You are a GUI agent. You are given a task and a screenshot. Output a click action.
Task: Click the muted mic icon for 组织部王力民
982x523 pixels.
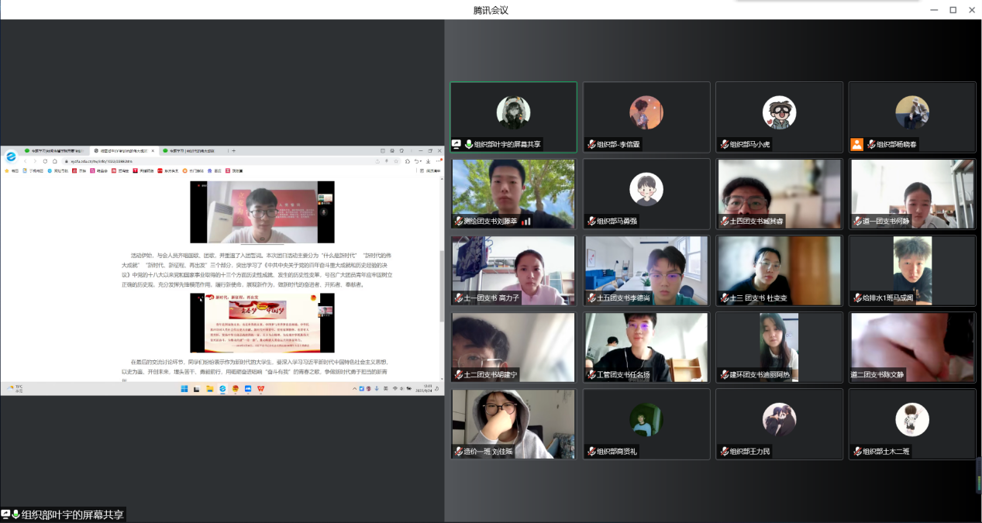tap(725, 451)
